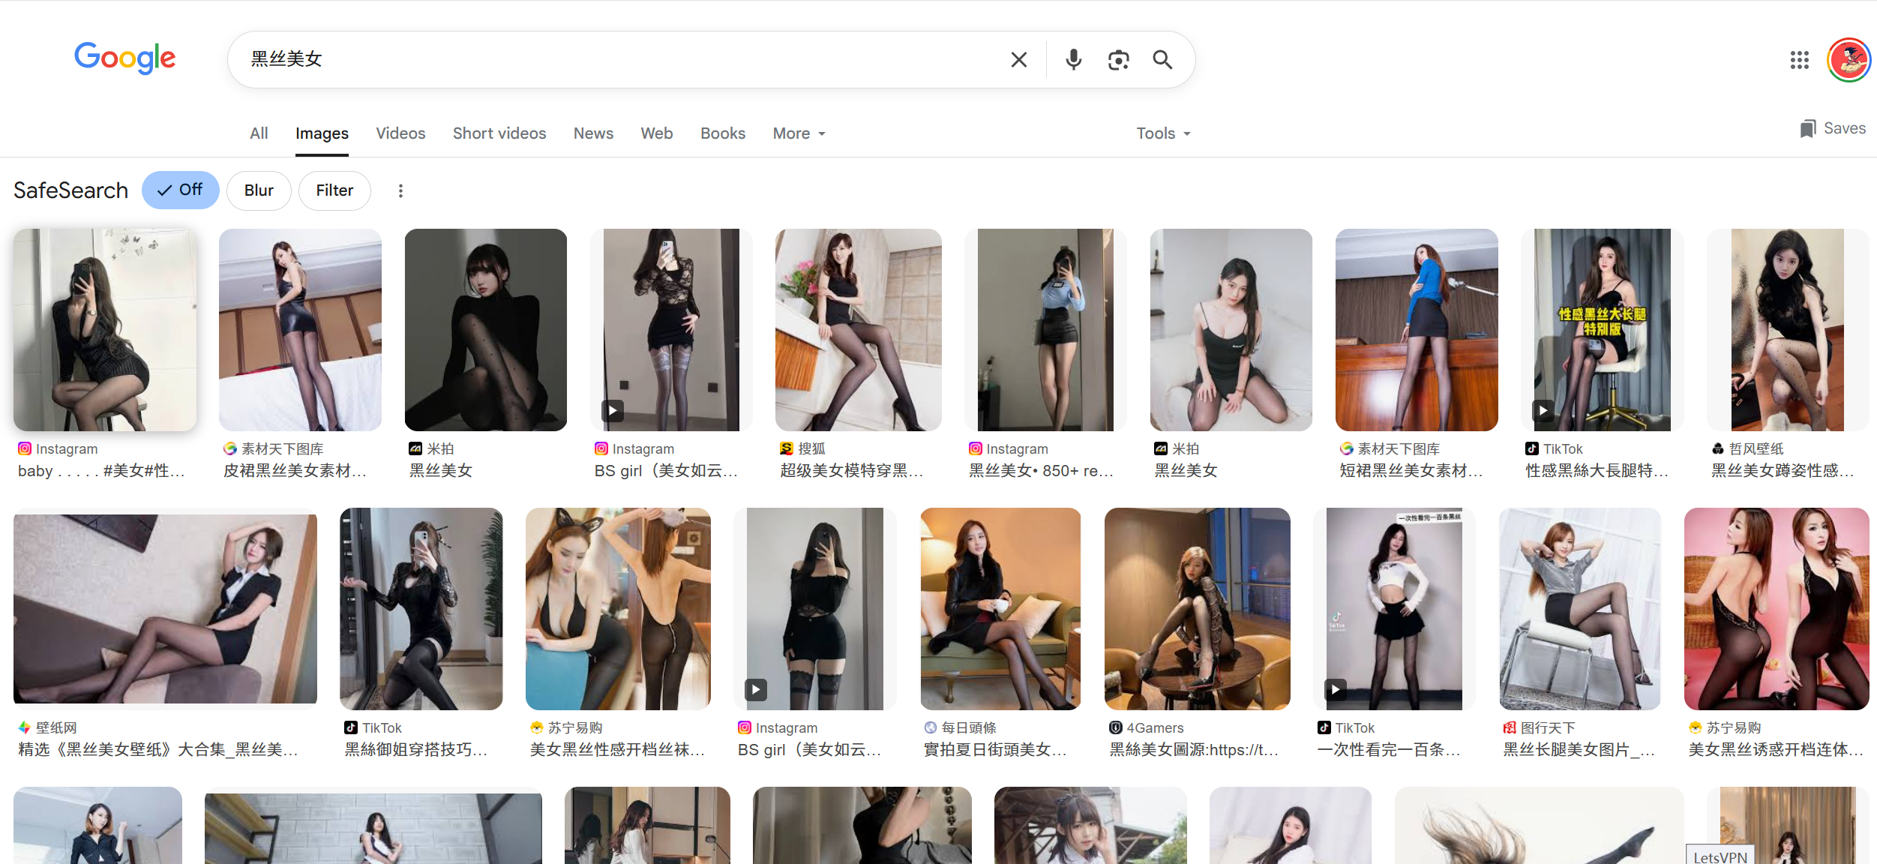Image resolution: width=1877 pixels, height=864 pixels.
Task: Open the Google apps grid
Action: (x=1799, y=59)
